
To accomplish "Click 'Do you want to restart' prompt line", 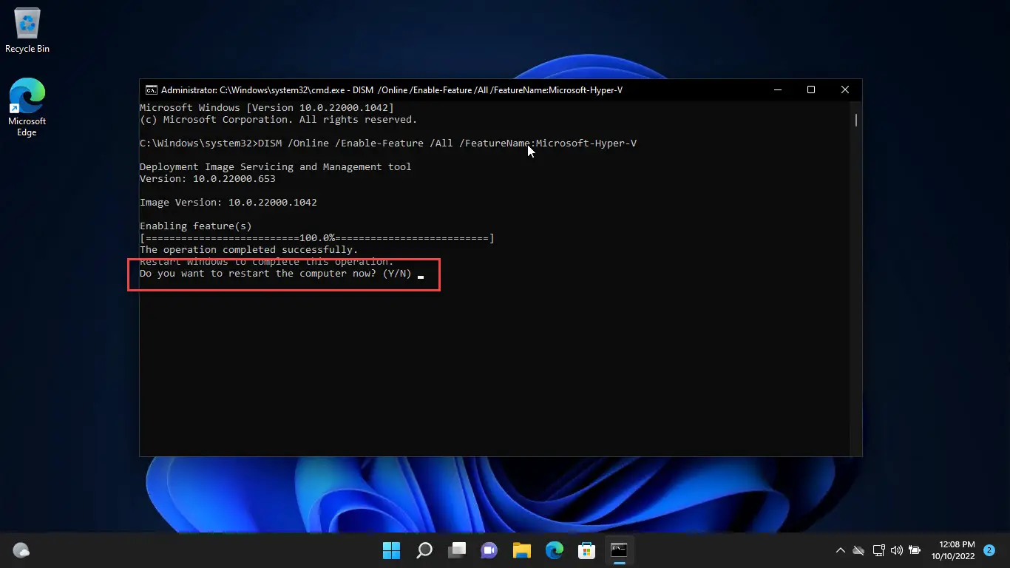I will (x=276, y=274).
